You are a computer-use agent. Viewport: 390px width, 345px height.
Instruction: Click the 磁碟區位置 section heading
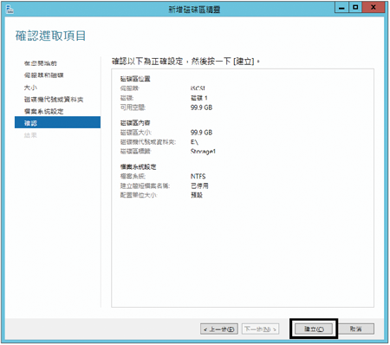click(x=135, y=79)
